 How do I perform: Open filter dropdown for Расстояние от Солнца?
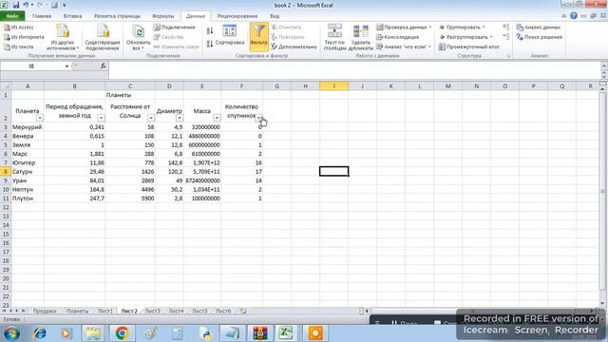click(151, 118)
